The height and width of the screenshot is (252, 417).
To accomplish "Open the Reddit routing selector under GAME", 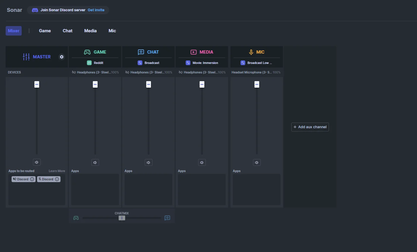I will pyautogui.click(x=95, y=62).
